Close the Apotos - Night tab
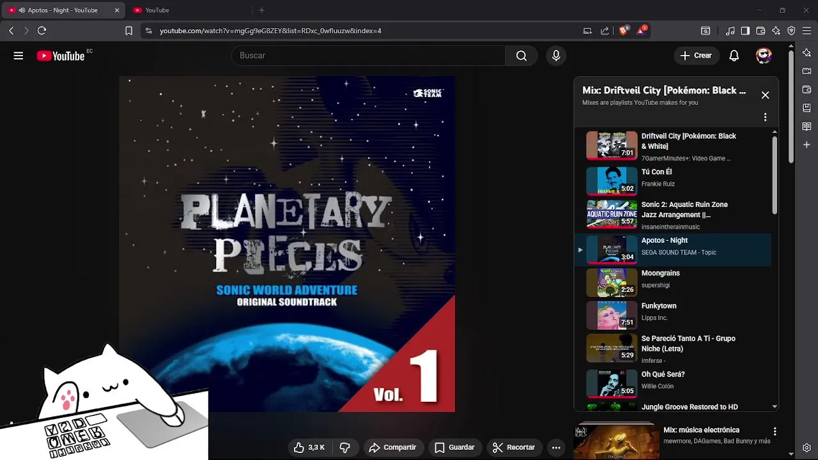 pos(117,10)
